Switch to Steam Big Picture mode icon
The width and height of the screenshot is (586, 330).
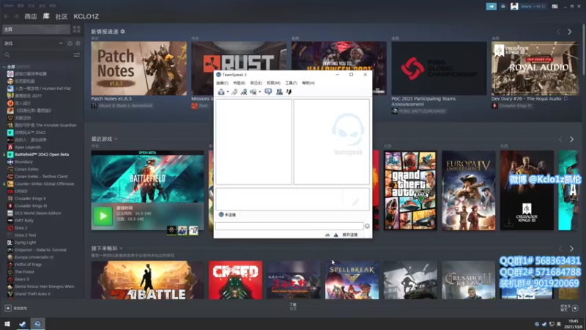coord(555,7)
